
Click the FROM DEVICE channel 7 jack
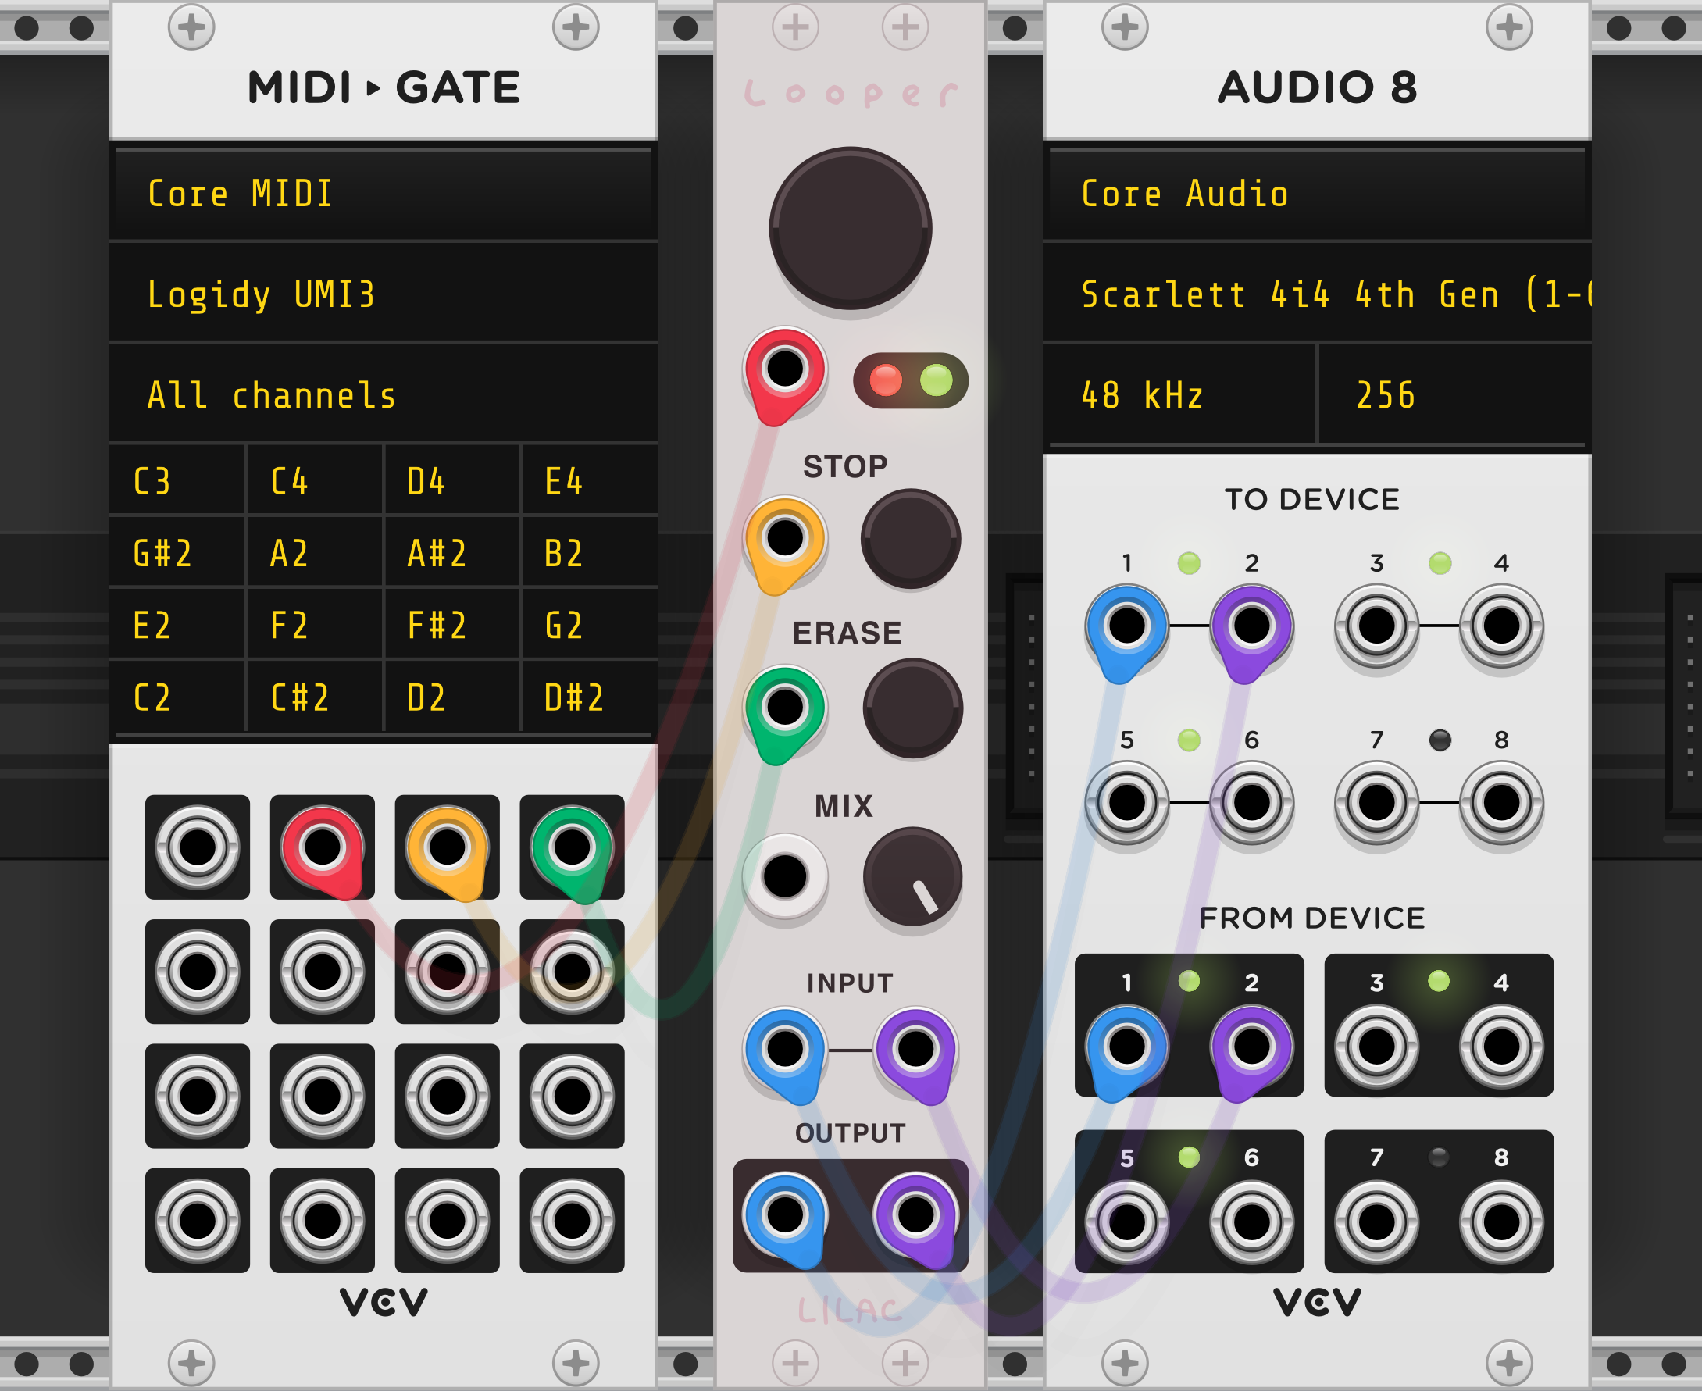pyautogui.click(x=1376, y=1223)
